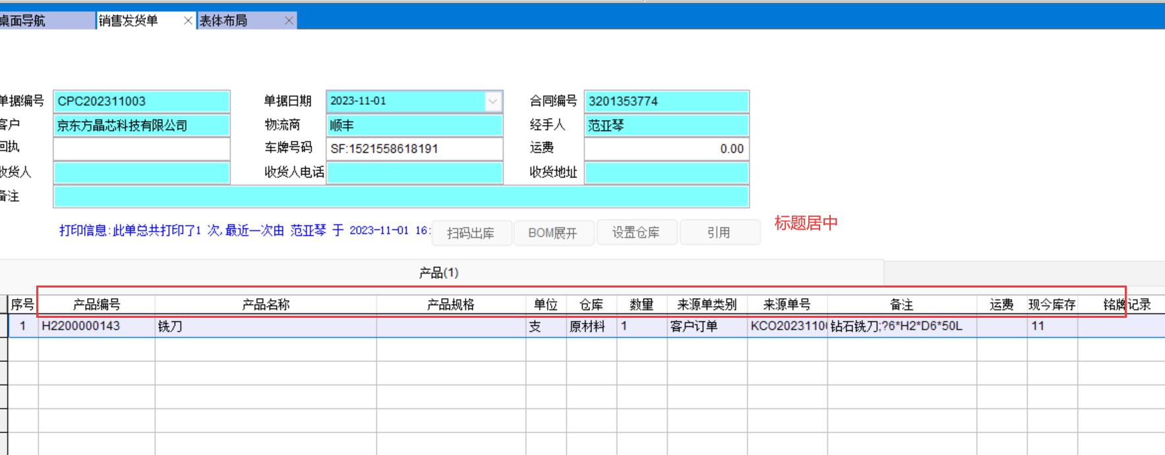1165x455 pixels.
Task: Click the 单据编号 input field
Action: point(141,102)
